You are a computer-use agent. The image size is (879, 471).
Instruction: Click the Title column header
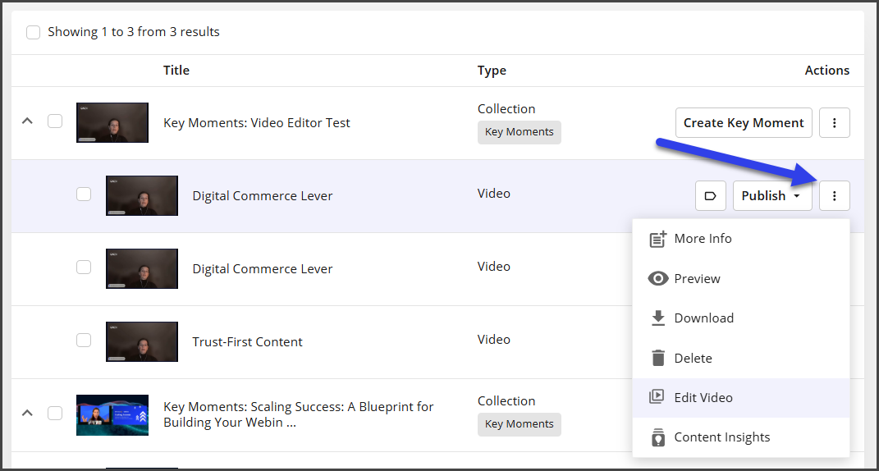click(176, 70)
